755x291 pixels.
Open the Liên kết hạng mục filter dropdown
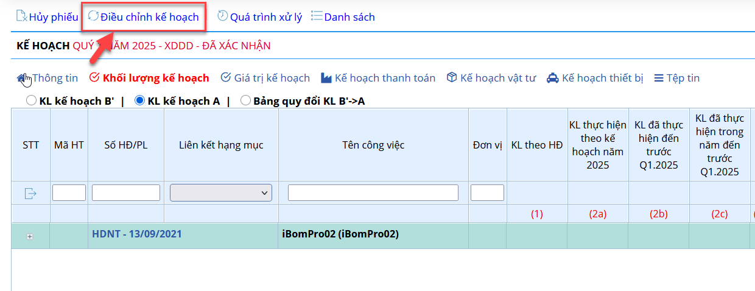[x=221, y=193]
